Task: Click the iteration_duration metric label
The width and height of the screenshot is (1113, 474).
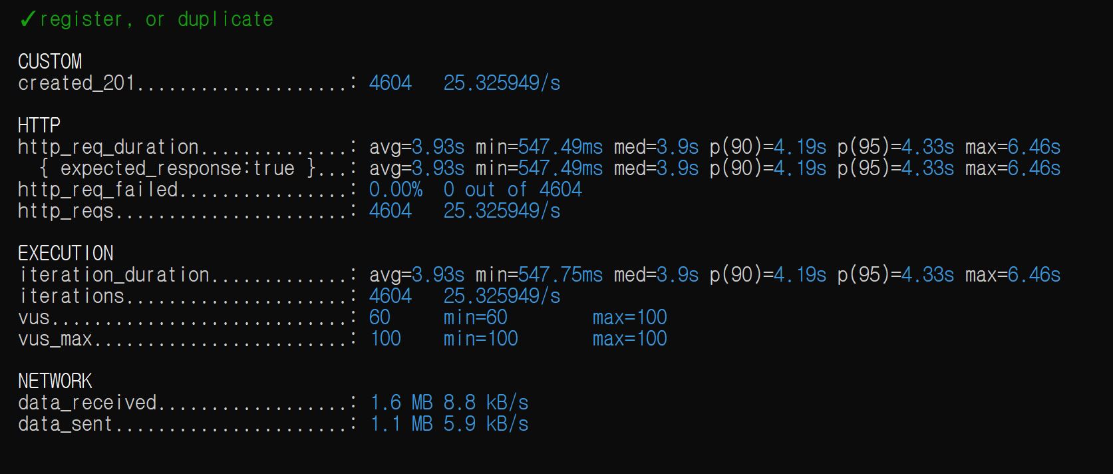Action: click(114, 275)
